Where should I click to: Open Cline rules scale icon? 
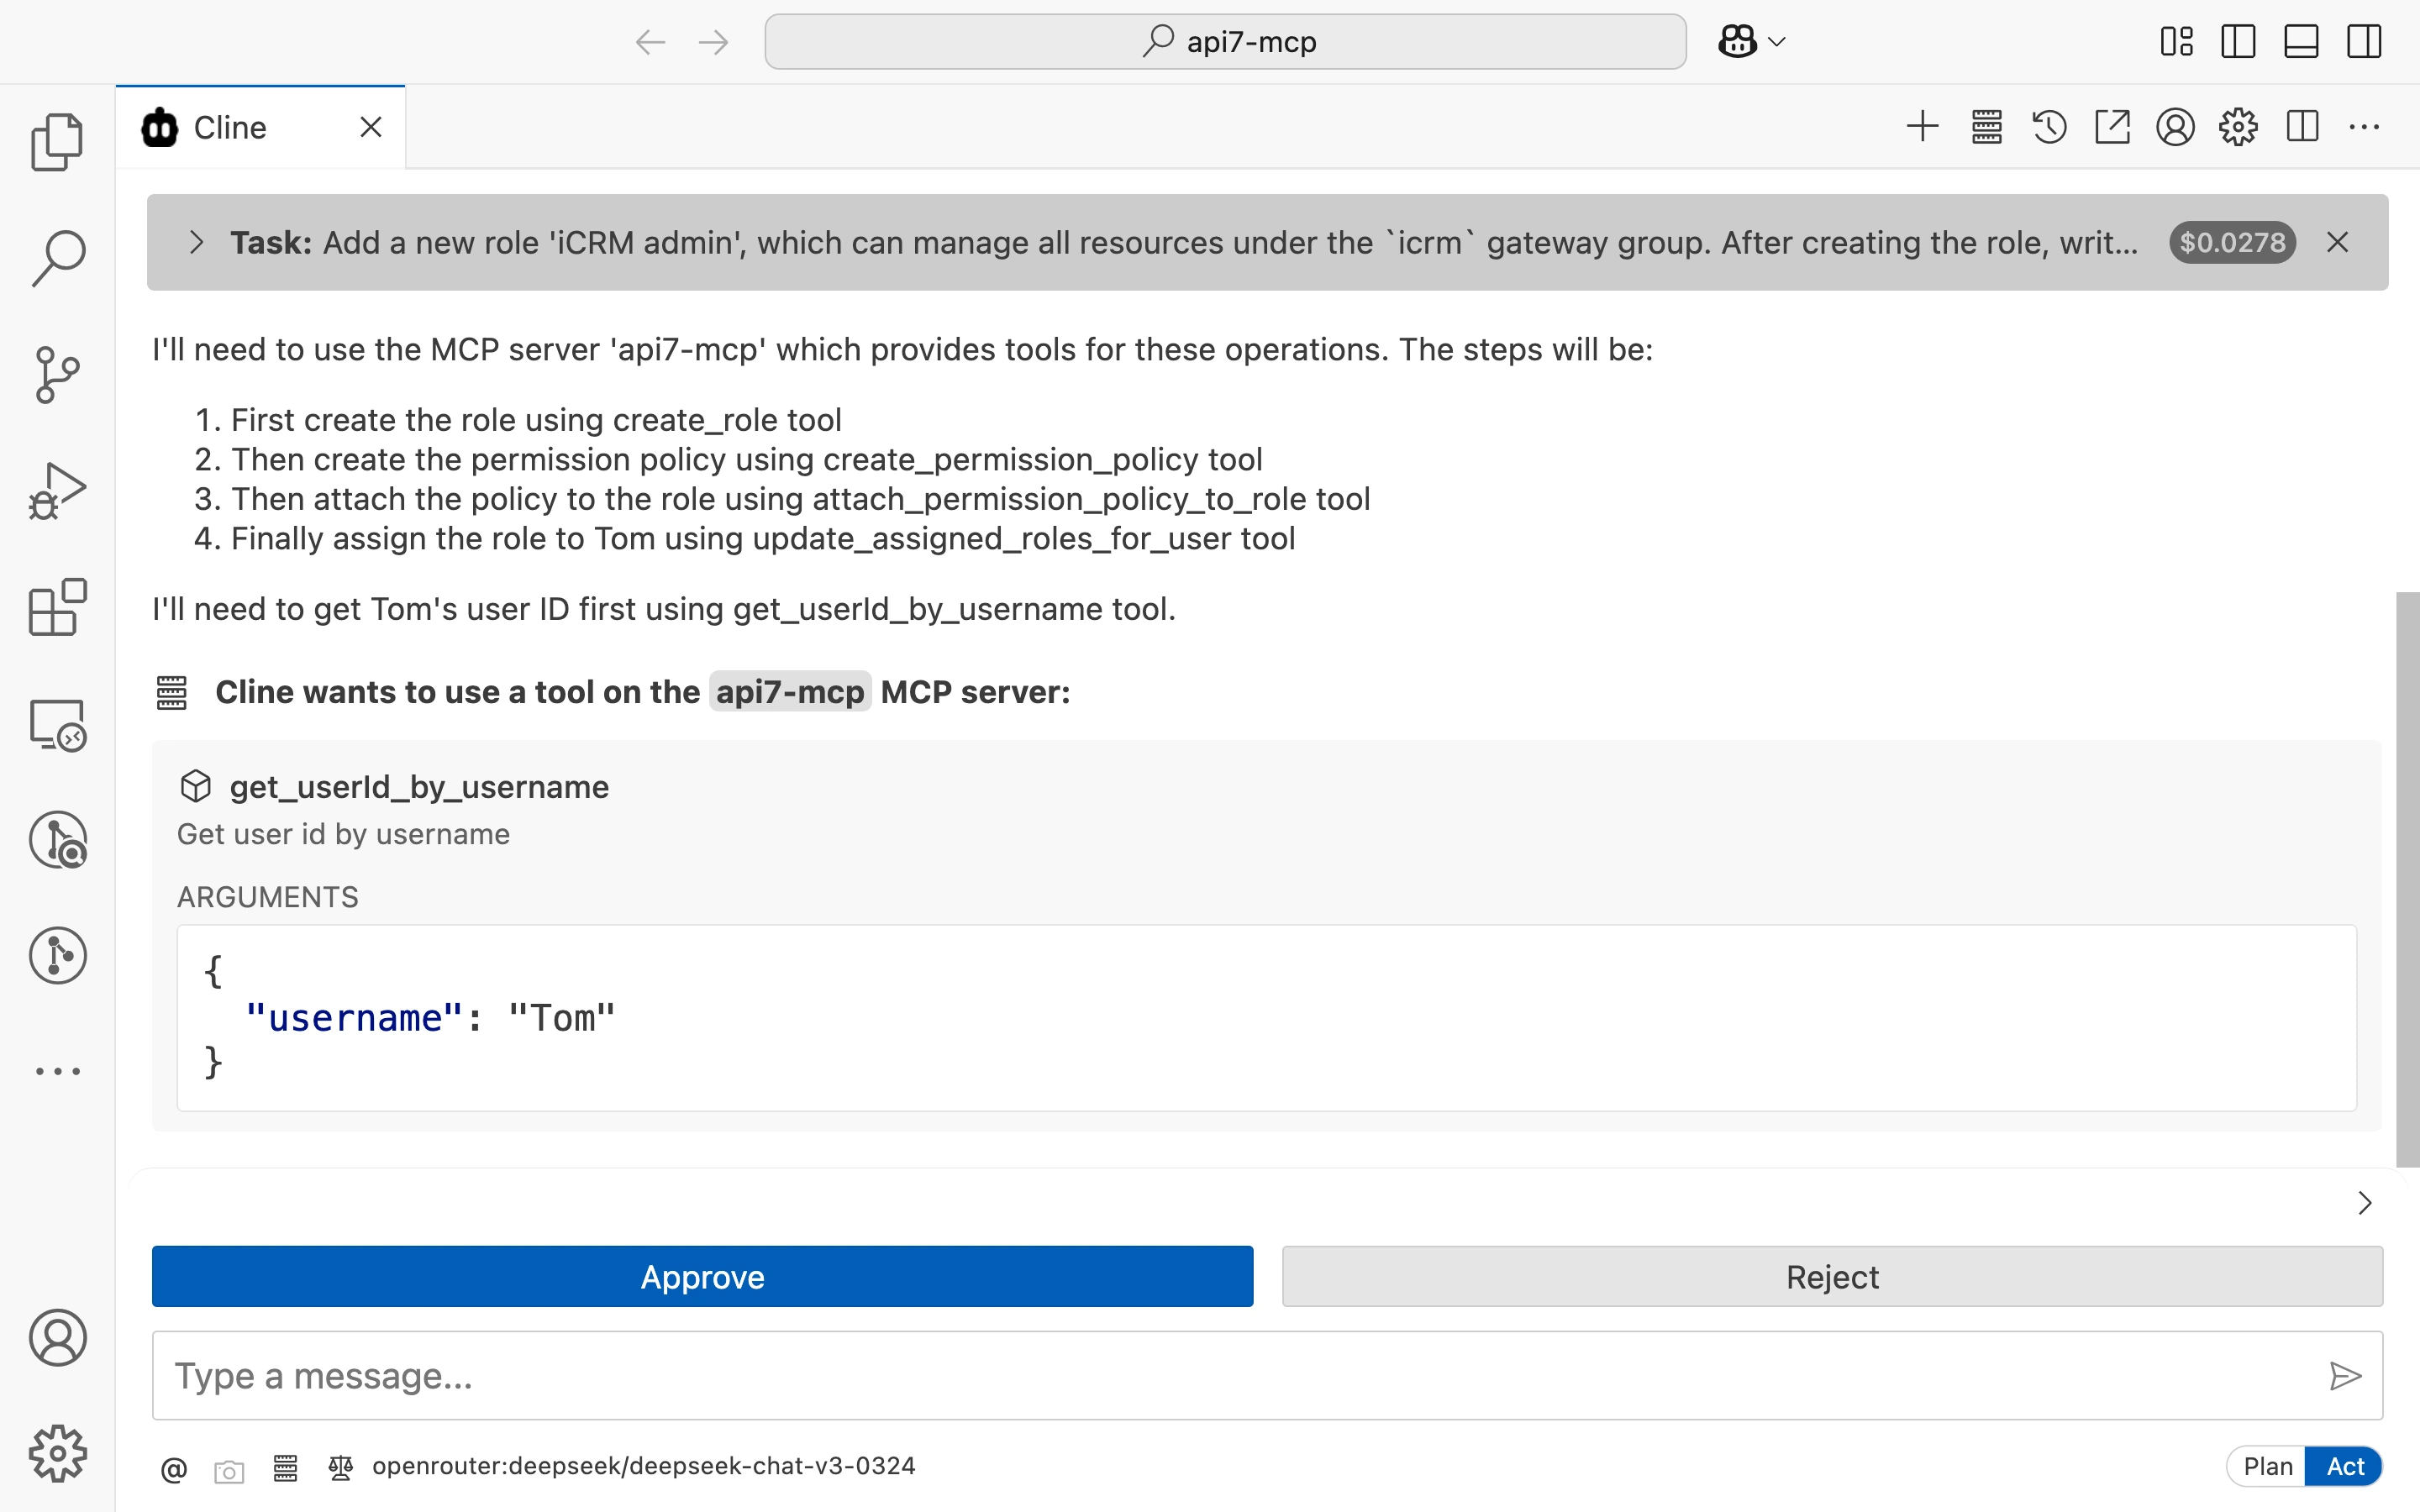click(x=340, y=1468)
